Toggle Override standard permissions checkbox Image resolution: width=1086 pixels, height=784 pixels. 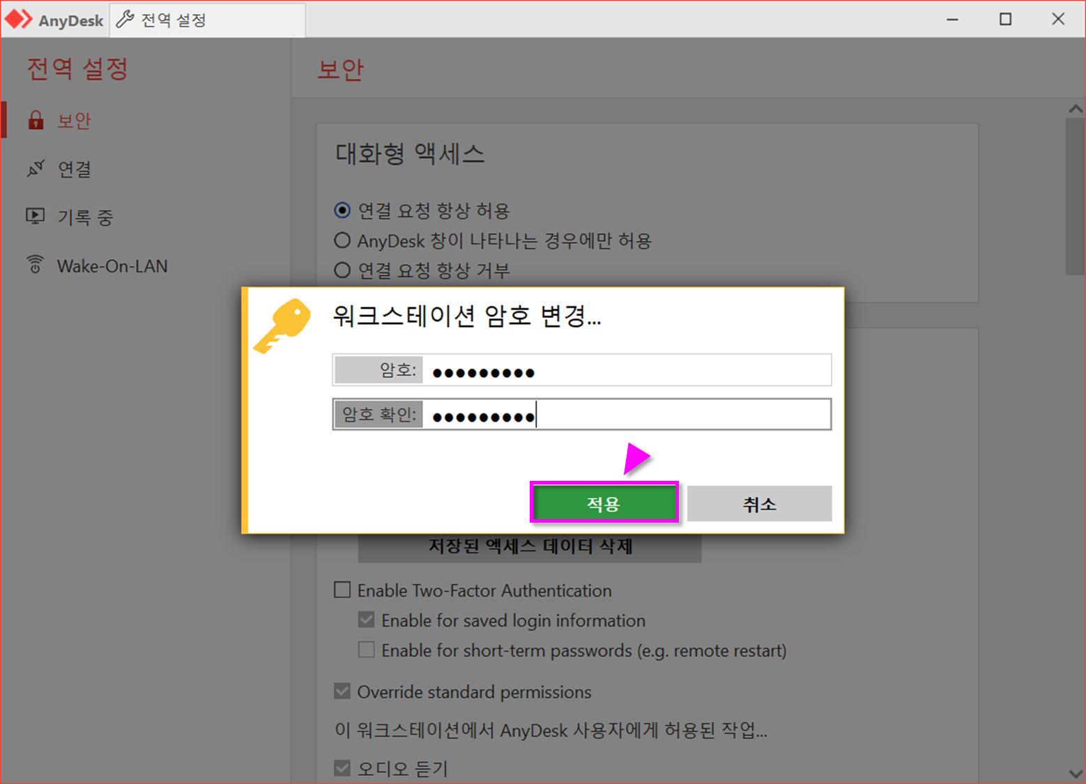click(342, 691)
